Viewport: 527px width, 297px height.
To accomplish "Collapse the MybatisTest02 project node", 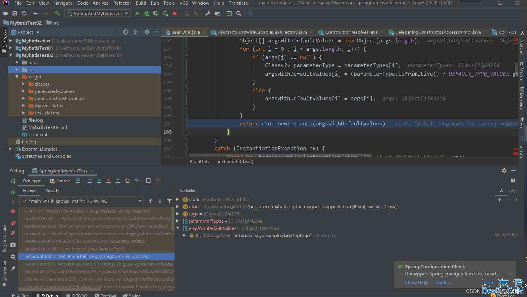I will point(10,55).
